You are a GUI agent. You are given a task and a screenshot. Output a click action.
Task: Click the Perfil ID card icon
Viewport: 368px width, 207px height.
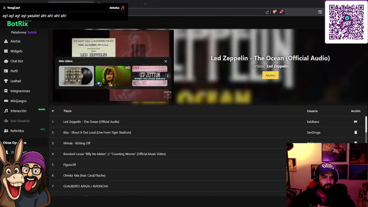[6, 71]
